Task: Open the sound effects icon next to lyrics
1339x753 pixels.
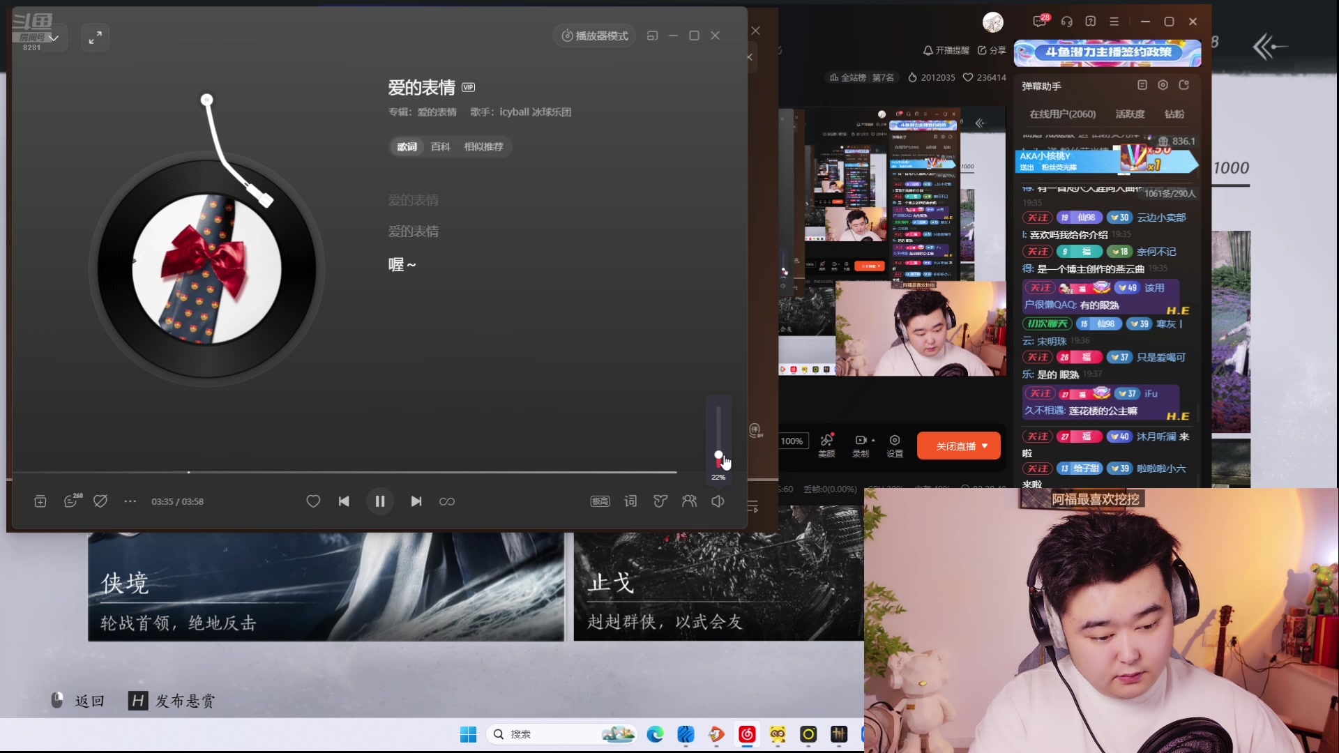Action: [x=660, y=501]
